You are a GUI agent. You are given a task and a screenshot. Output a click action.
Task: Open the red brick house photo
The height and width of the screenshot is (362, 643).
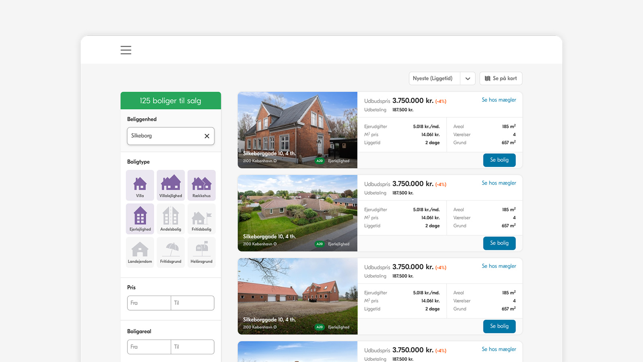297,130
